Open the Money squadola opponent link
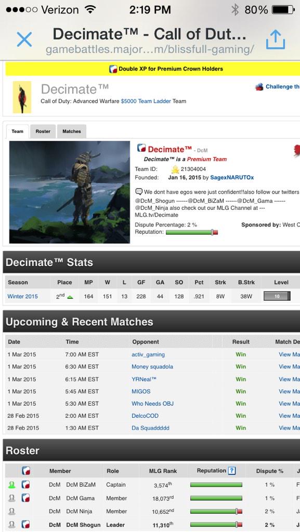The width and height of the screenshot is (300, 532). tap(152, 366)
